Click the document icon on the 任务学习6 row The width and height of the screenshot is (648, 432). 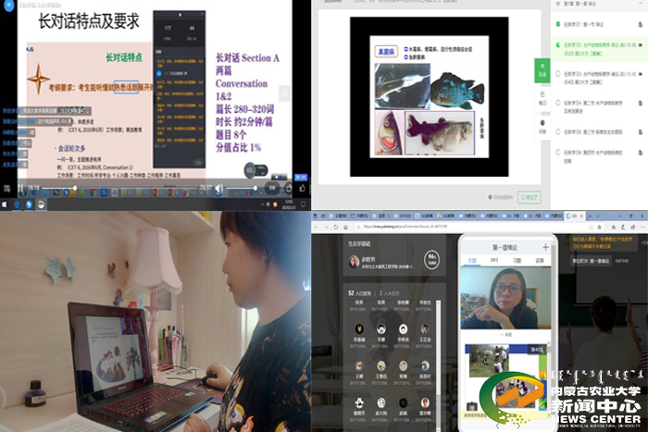pos(641,153)
